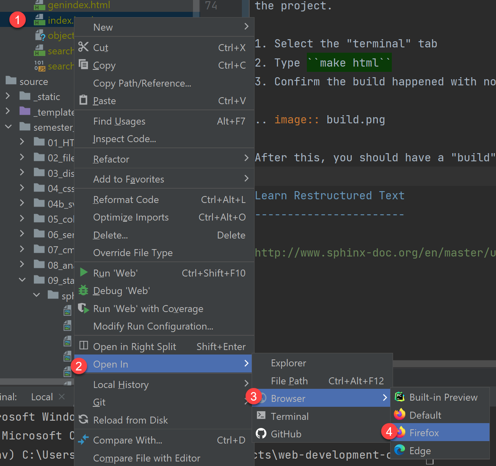Click the Debug 'Web' bug icon
The width and height of the screenshot is (496, 466).
83,290
